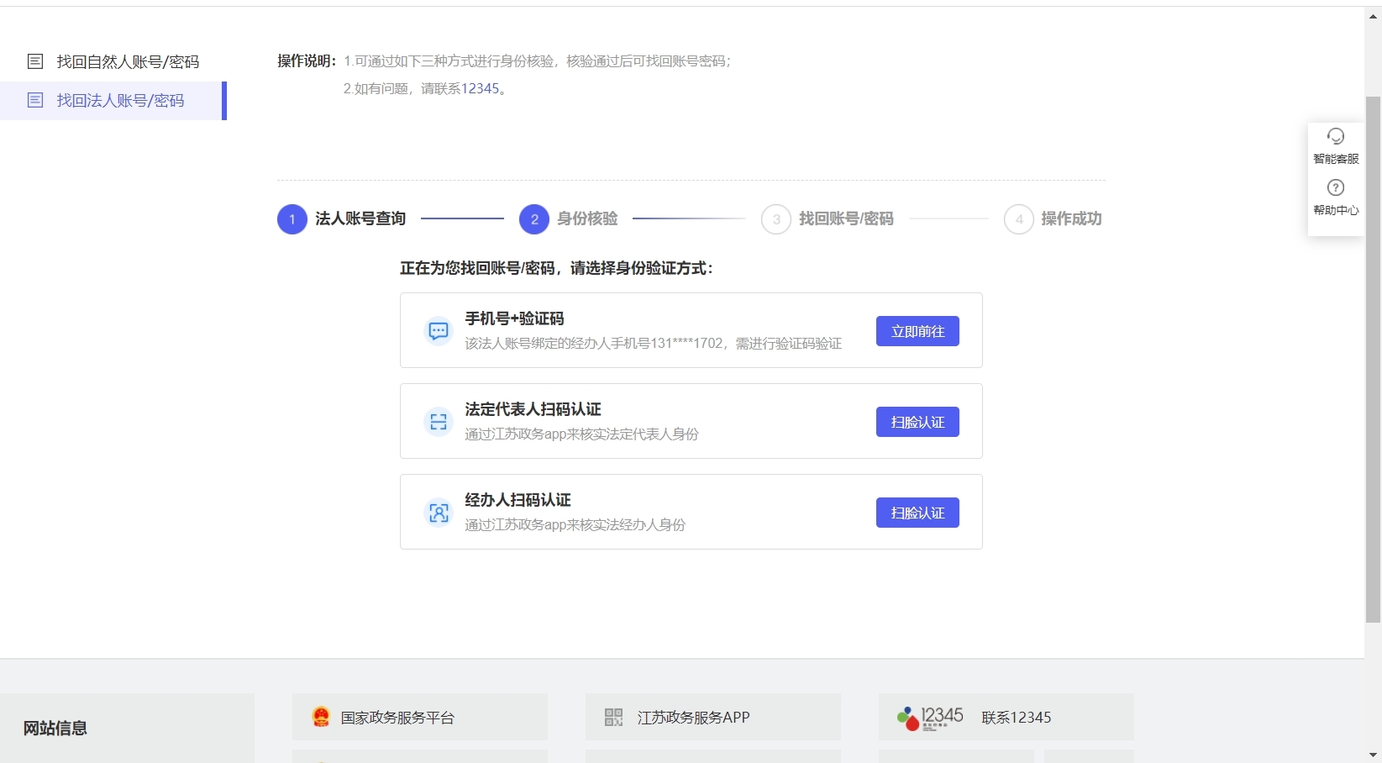Click the SMS message icon beside 手机号+验证码
1382x763 pixels.
pyautogui.click(x=439, y=331)
